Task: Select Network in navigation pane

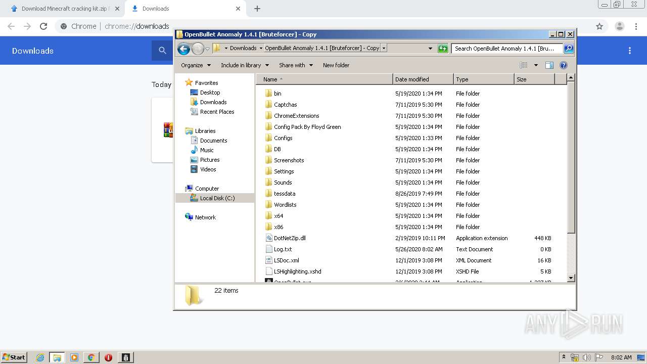Action: (205, 217)
